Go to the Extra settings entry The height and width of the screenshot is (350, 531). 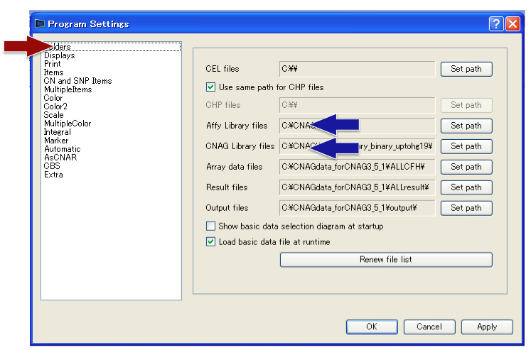coord(53,175)
